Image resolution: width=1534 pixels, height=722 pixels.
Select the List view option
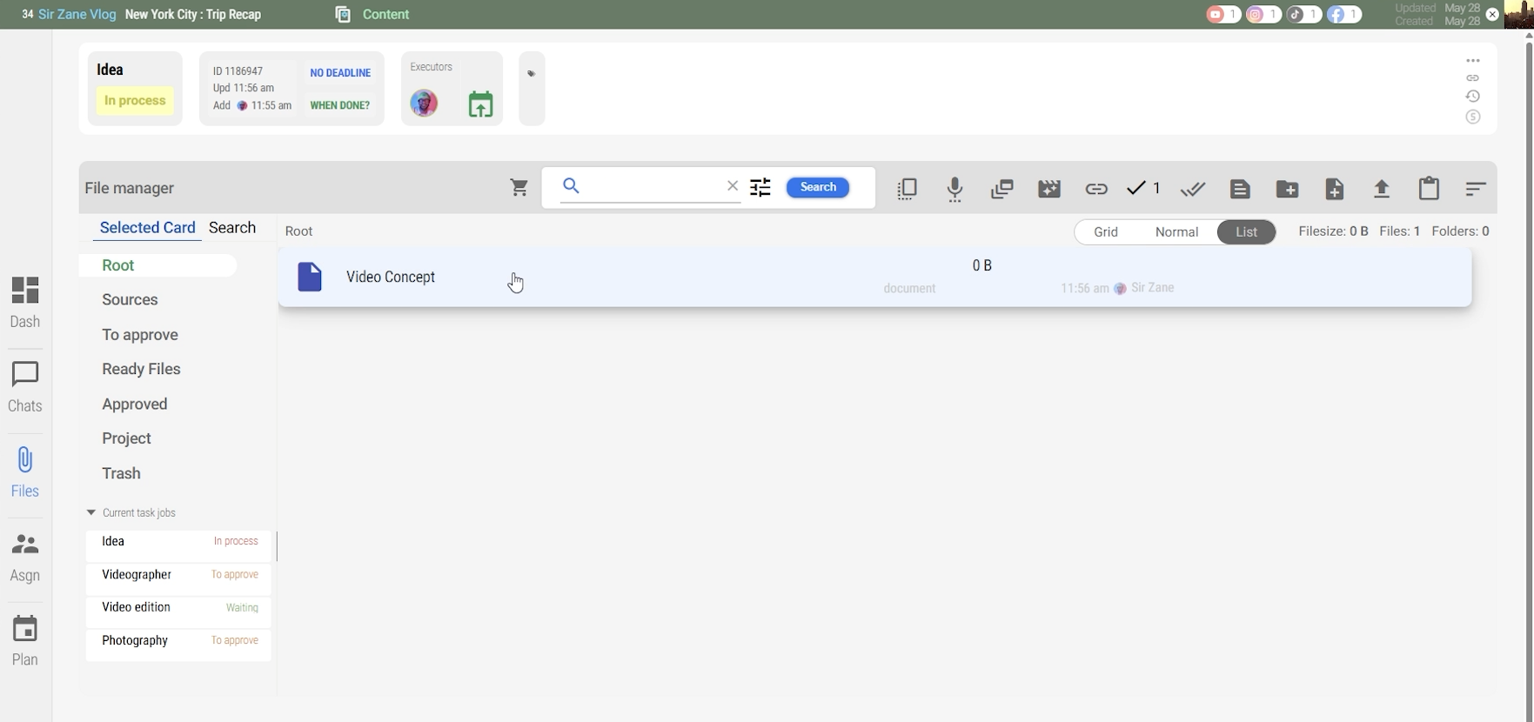click(x=1246, y=232)
